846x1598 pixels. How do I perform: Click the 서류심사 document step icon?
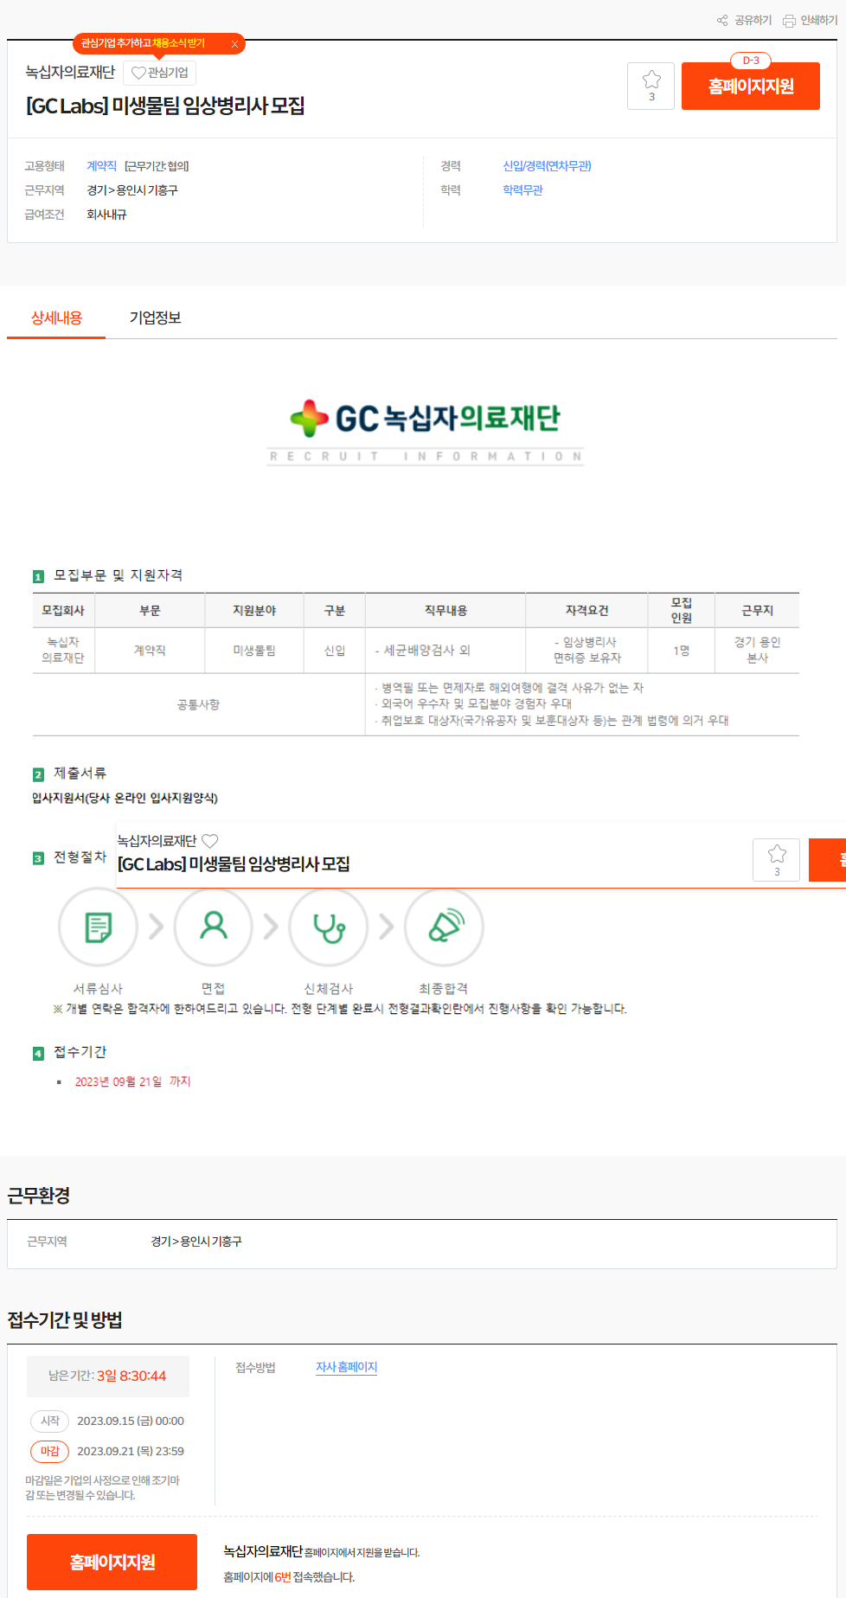point(98,927)
